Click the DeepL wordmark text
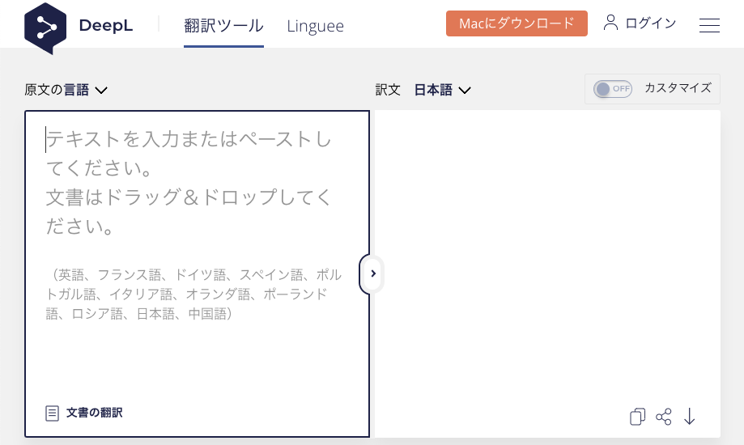This screenshot has width=744, height=445. coord(106,26)
